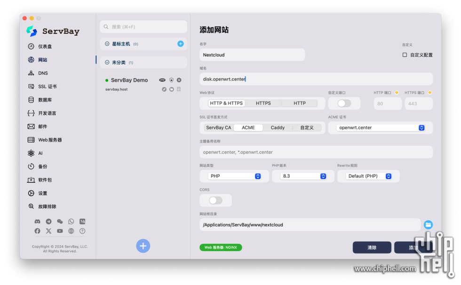Check the 自定义配置 checkbox
The height and width of the screenshot is (285, 461).
(x=405, y=55)
